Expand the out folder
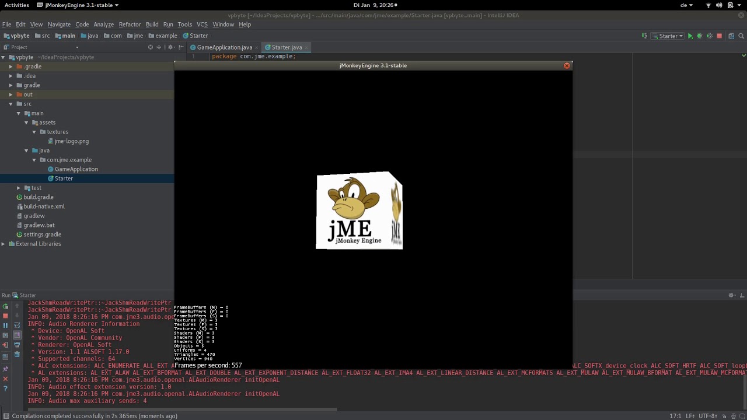747x420 pixels. coord(11,94)
